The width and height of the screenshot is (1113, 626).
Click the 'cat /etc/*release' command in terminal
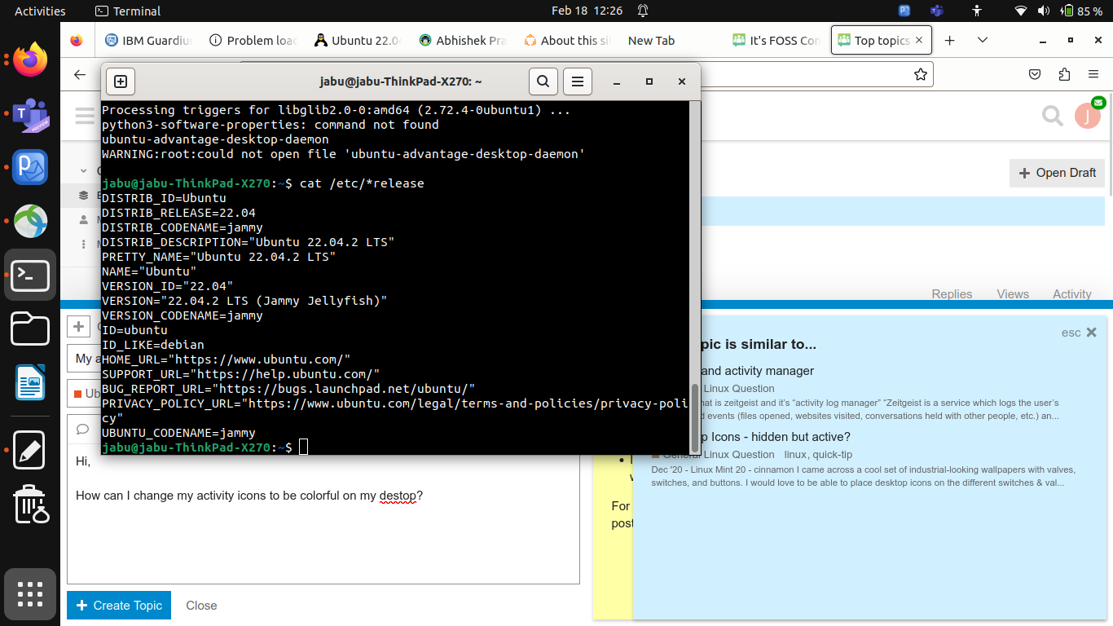(362, 183)
